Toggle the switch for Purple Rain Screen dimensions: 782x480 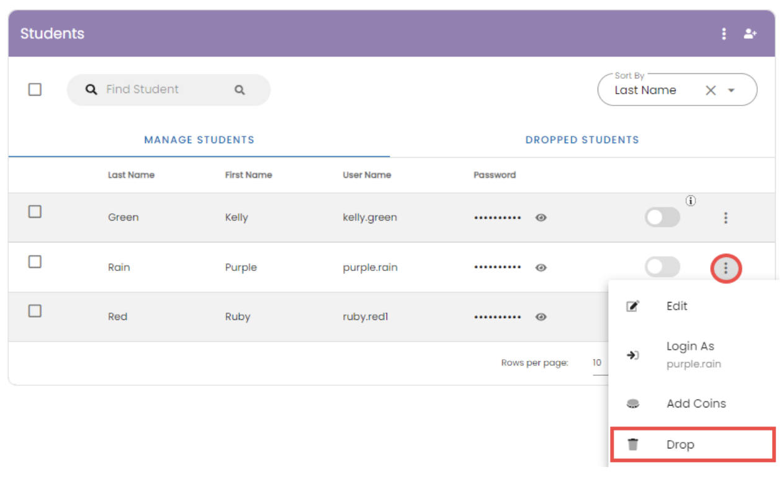662,268
